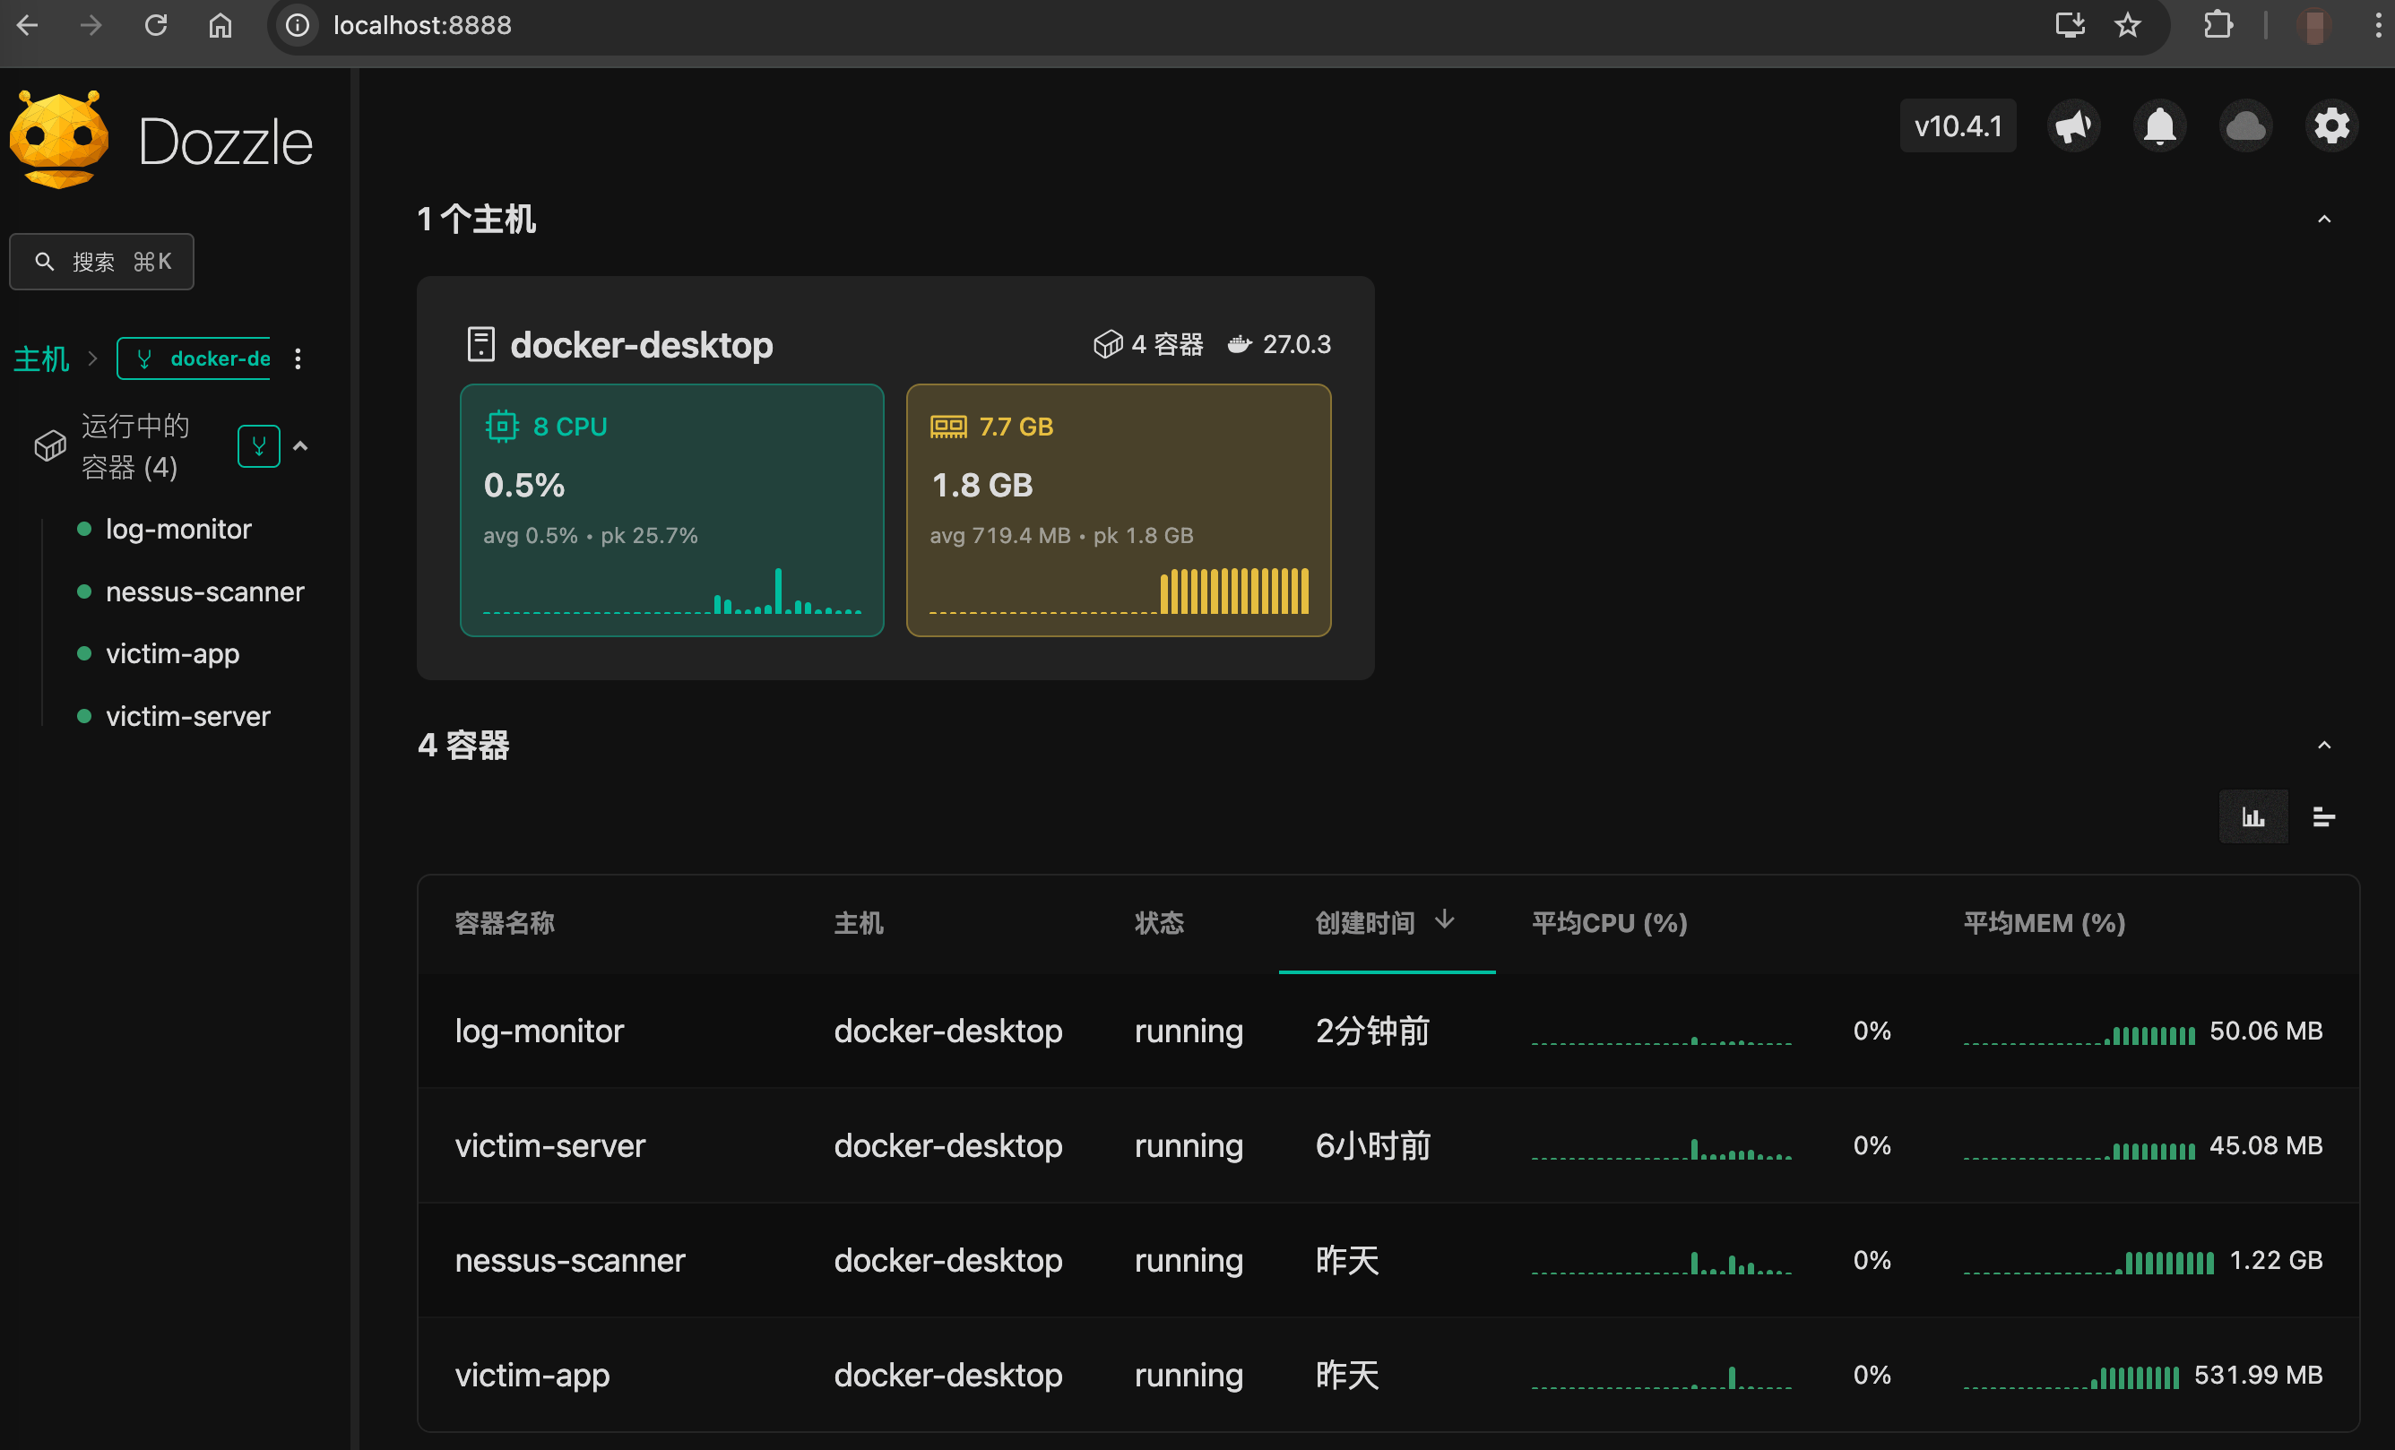Click the search box
This screenshot has width=2395, height=1450.
tap(102, 262)
